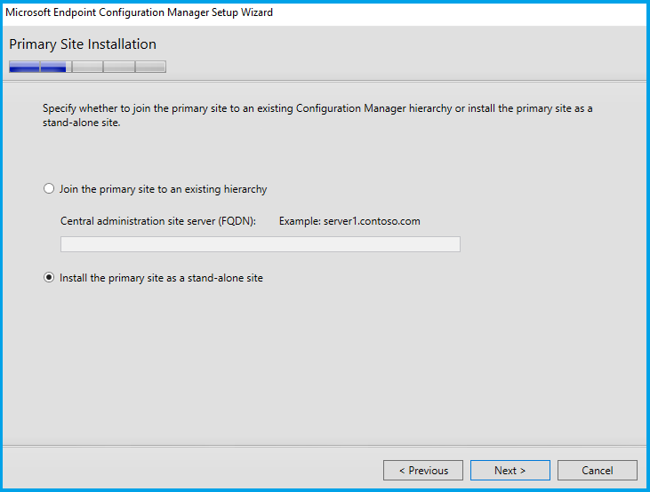Screen dimensions: 650x492
Task: Click the first filled progress bar segment
Action: tap(24, 67)
